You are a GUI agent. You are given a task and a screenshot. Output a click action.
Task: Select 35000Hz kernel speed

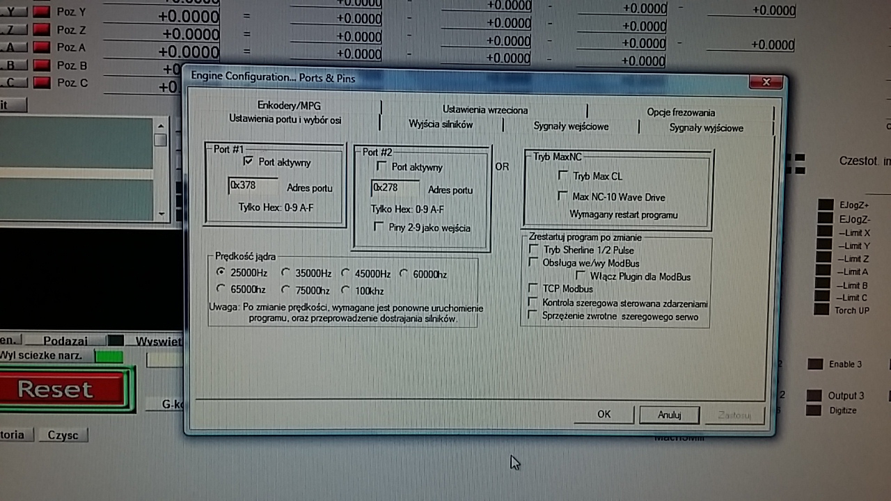pos(286,273)
